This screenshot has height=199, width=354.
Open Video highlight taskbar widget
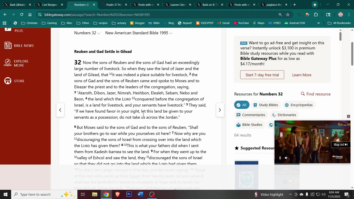point(269,194)
